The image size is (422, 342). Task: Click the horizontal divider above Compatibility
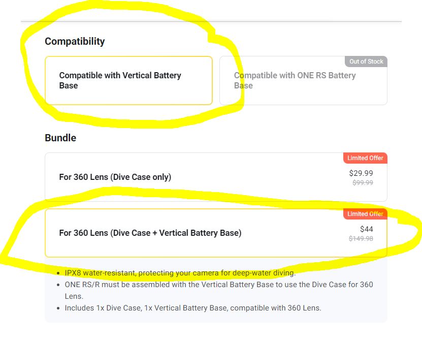tap(211, 21)
